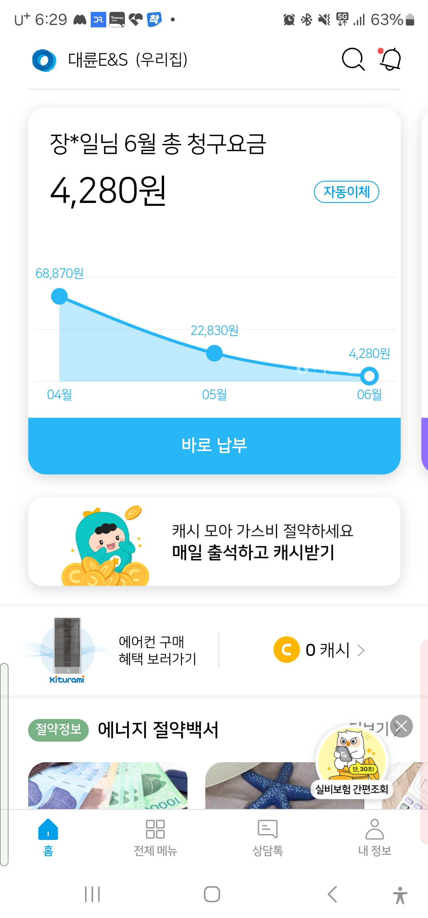Tap the orange cash coin icon

coord(286,650)
